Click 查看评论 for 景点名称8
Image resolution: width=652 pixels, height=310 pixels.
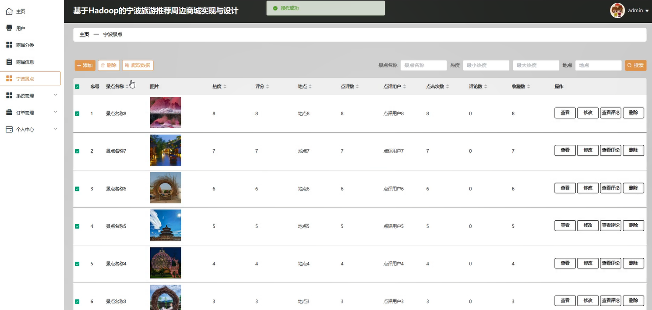coord(610,113)
